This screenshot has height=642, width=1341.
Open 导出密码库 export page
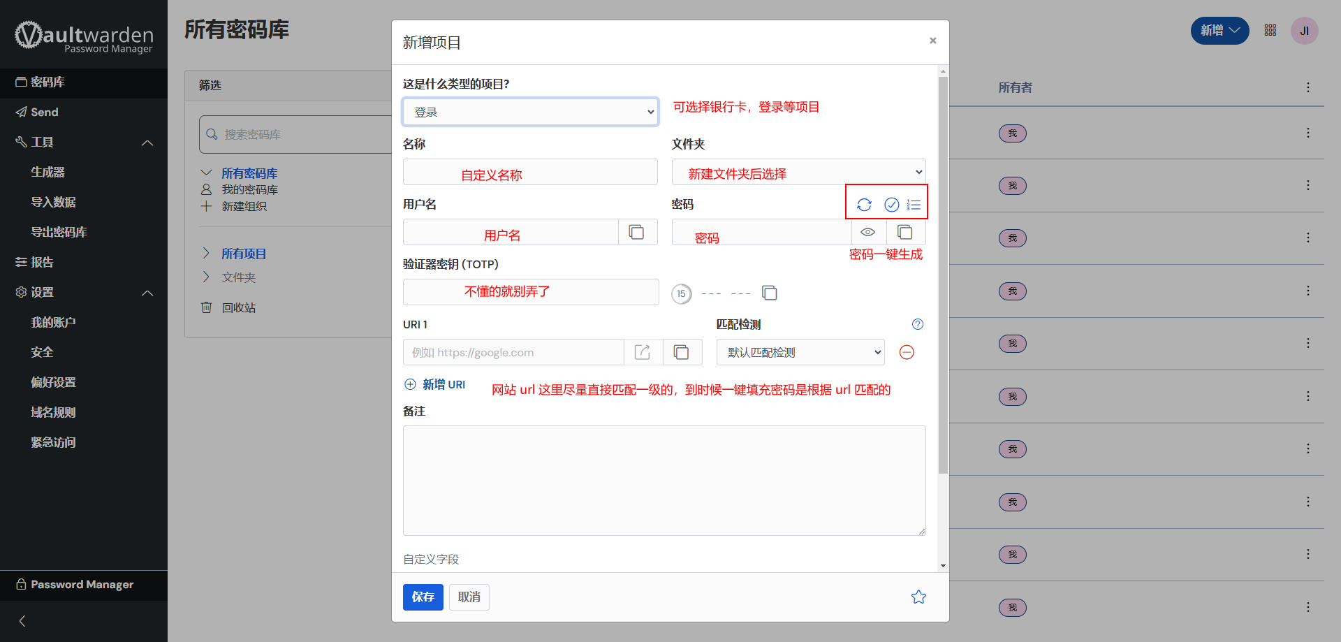59,233
